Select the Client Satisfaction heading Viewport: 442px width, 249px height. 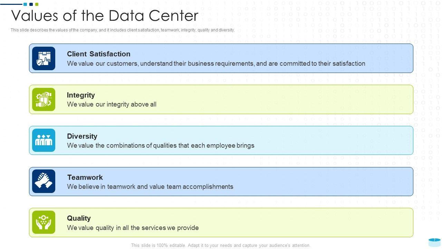tap(98, 54)
